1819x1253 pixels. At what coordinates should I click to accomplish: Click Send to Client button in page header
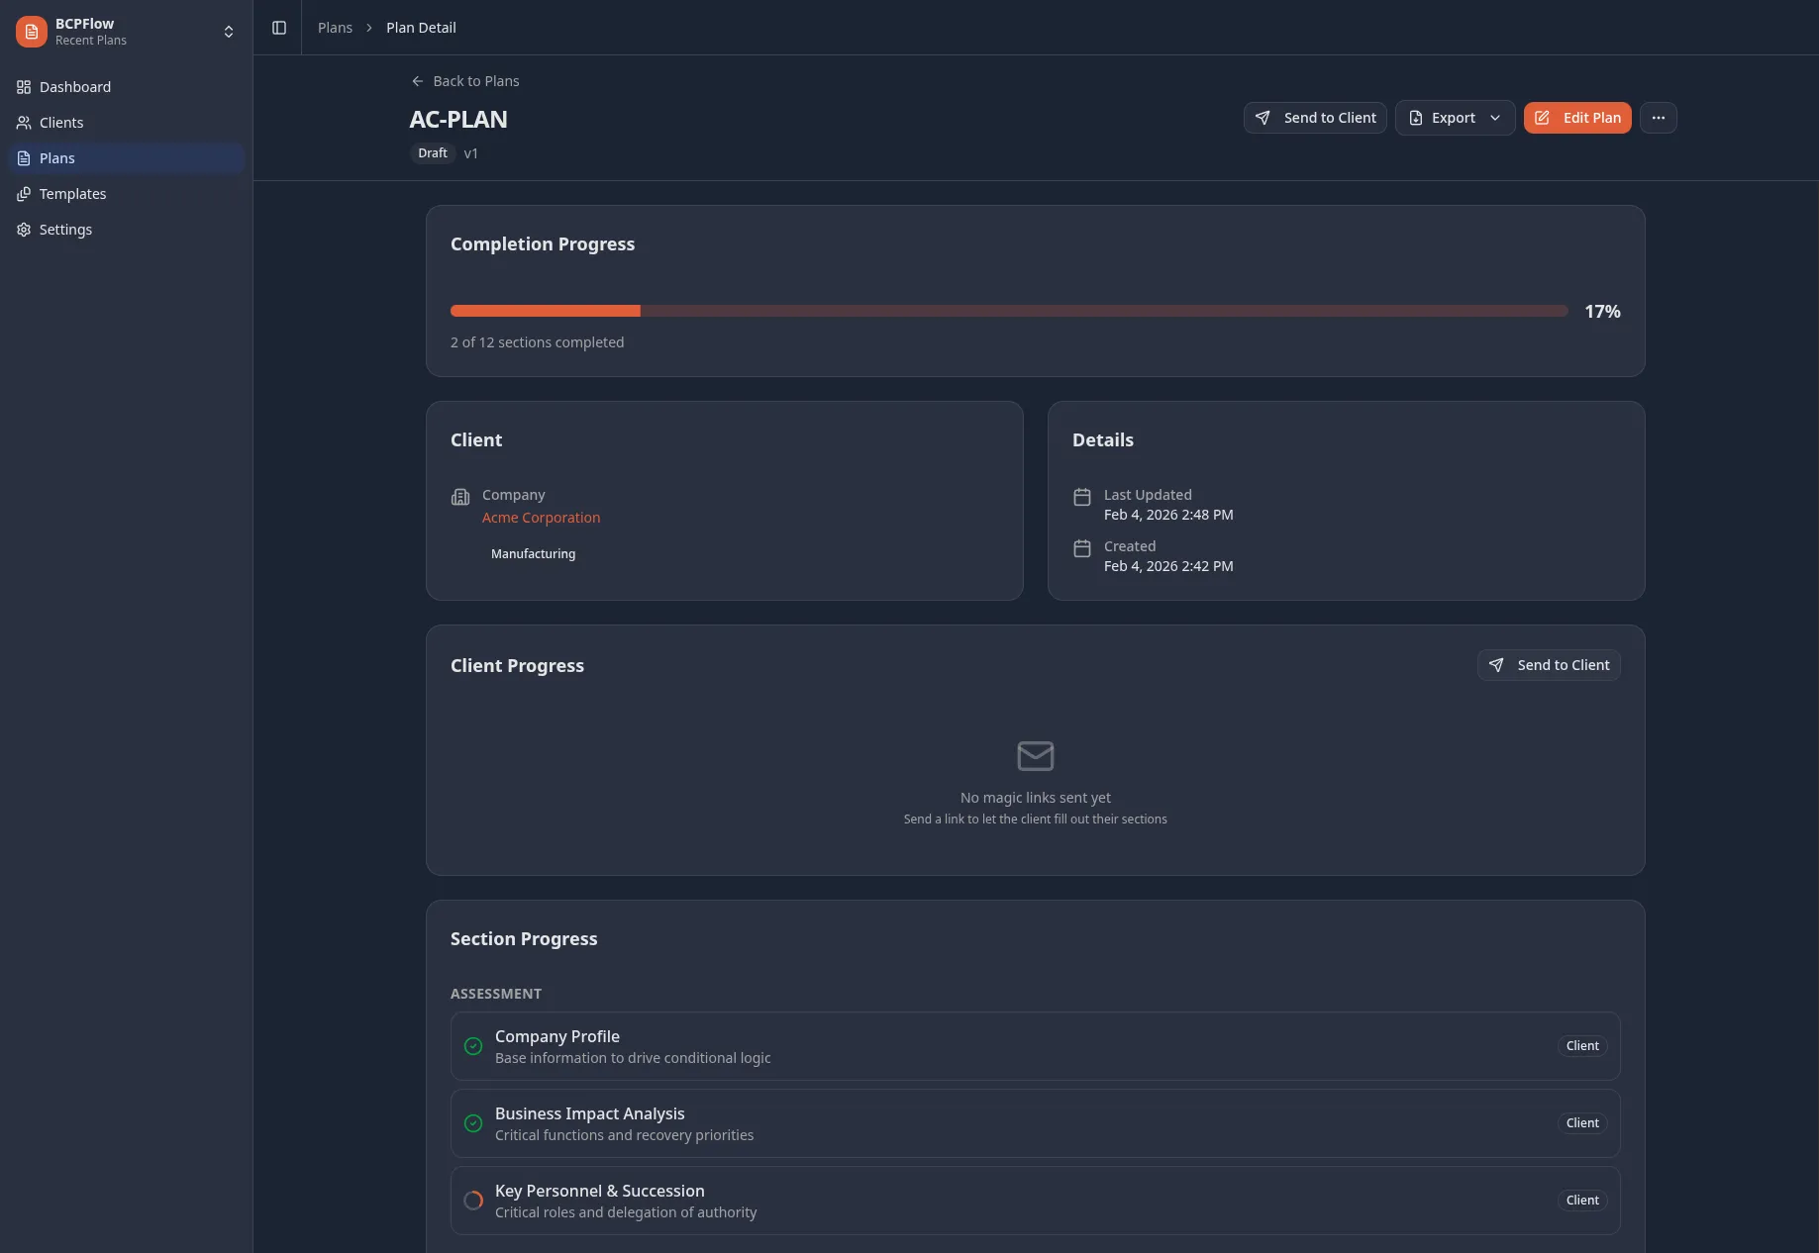tap(1315, 118)
